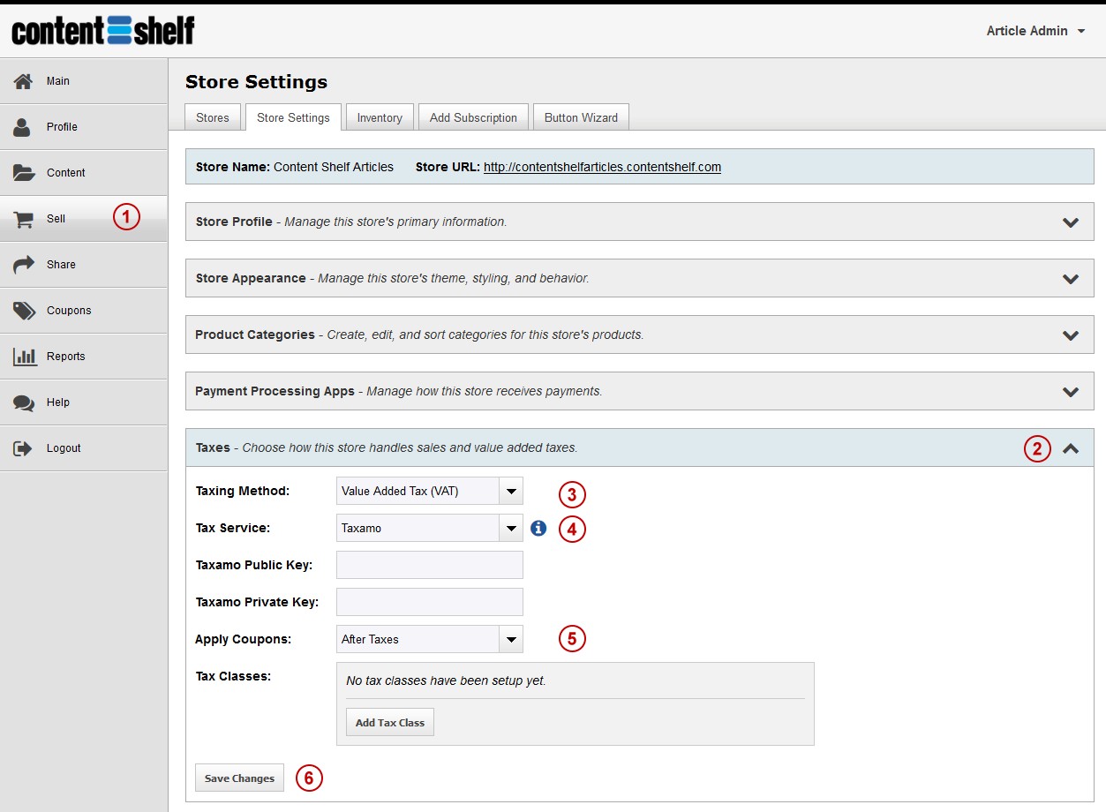Switch to the Stores tab

point(213,117)
